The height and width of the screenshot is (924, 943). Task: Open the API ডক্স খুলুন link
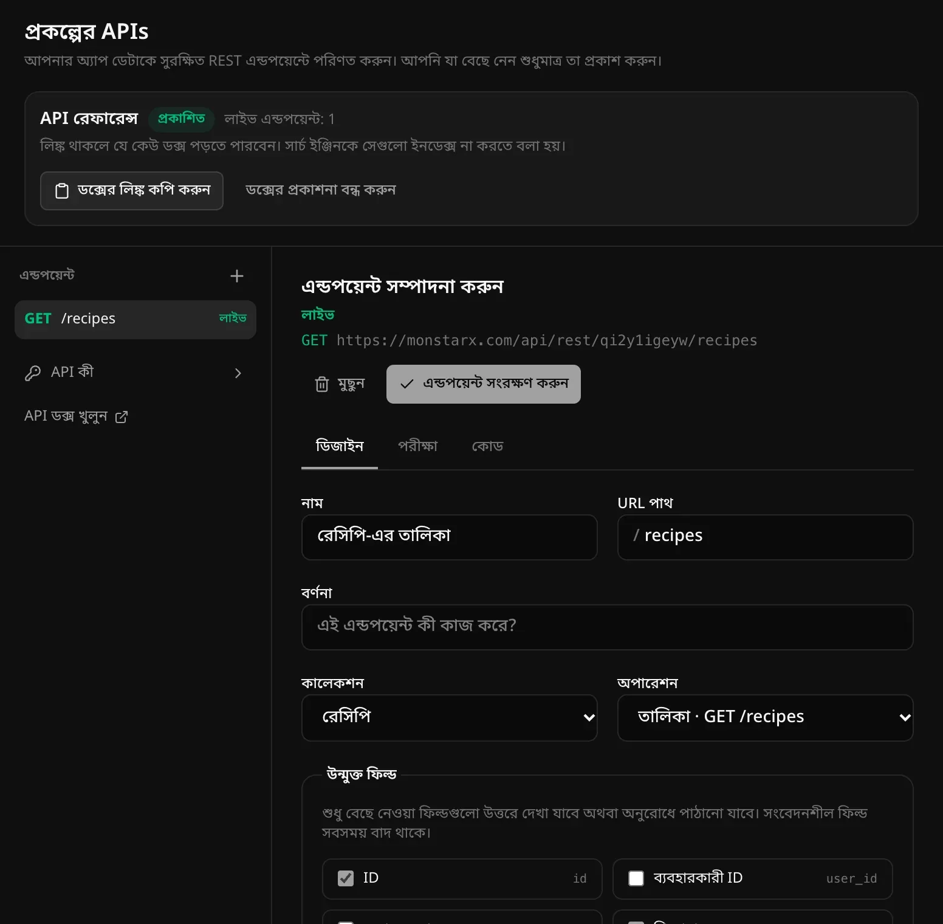pos(76,416)
